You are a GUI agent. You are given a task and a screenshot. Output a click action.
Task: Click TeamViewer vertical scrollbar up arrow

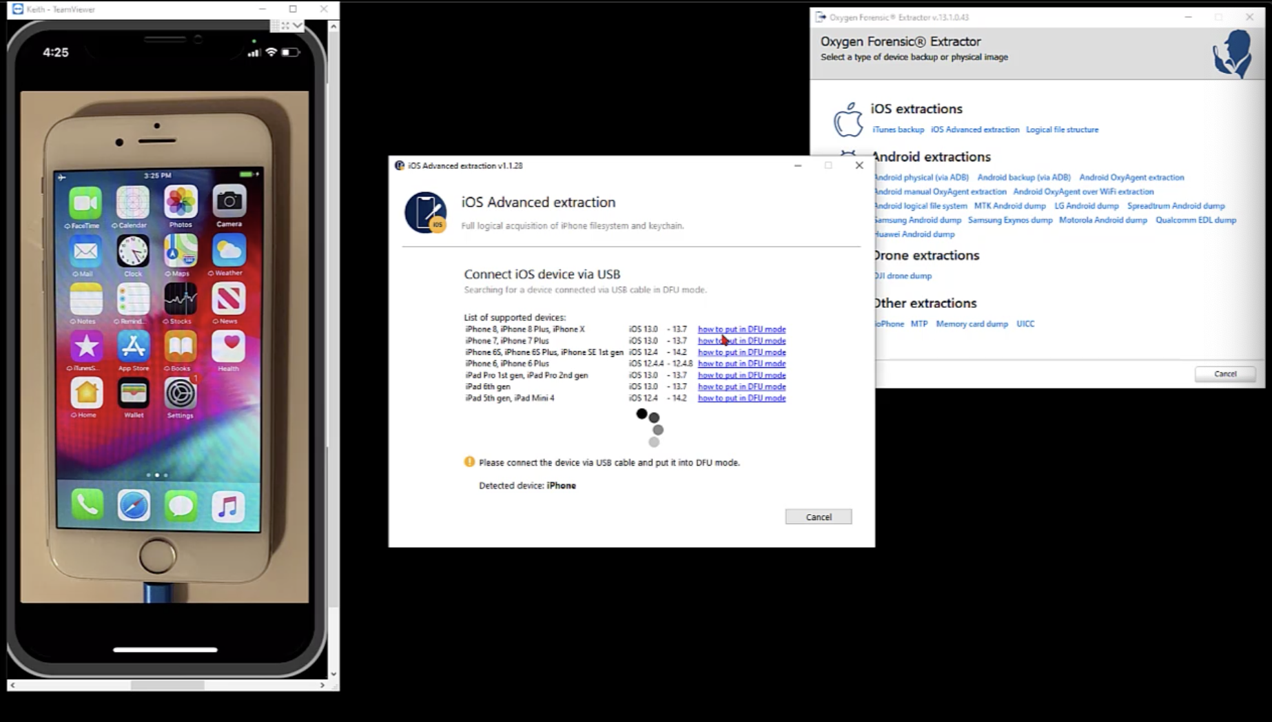[334, 26]
